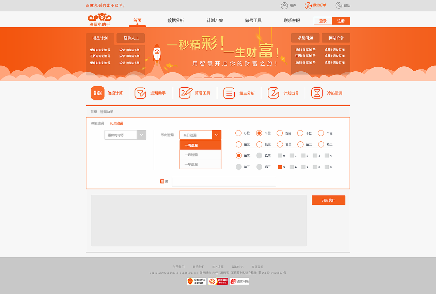The height and width of the screenshot is (294, 436).
Task: Select the 经典人工 banner tab
Action: [131, 38]
